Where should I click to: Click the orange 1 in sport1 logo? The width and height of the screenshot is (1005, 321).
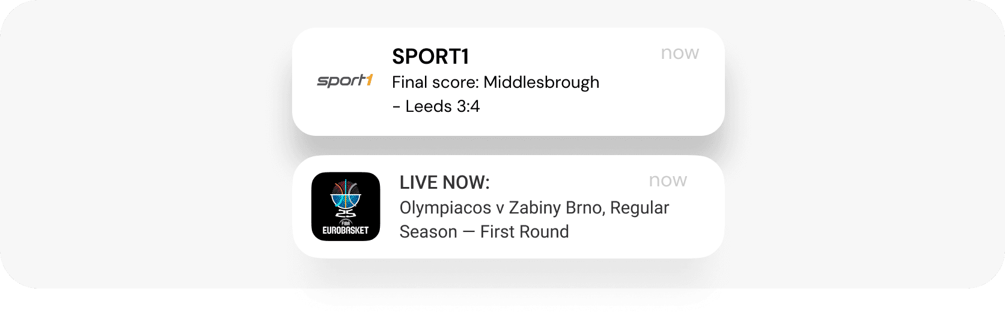click(368, 79)
